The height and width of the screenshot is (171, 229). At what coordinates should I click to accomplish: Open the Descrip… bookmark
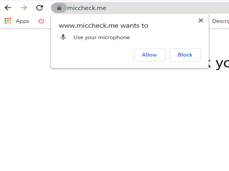click(220, 21)
